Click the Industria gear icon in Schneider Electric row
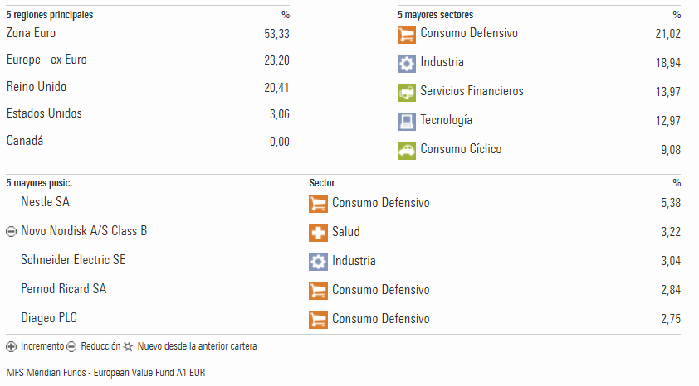The height and width of the screenshot is (386, 699). [x=318, y=262]
